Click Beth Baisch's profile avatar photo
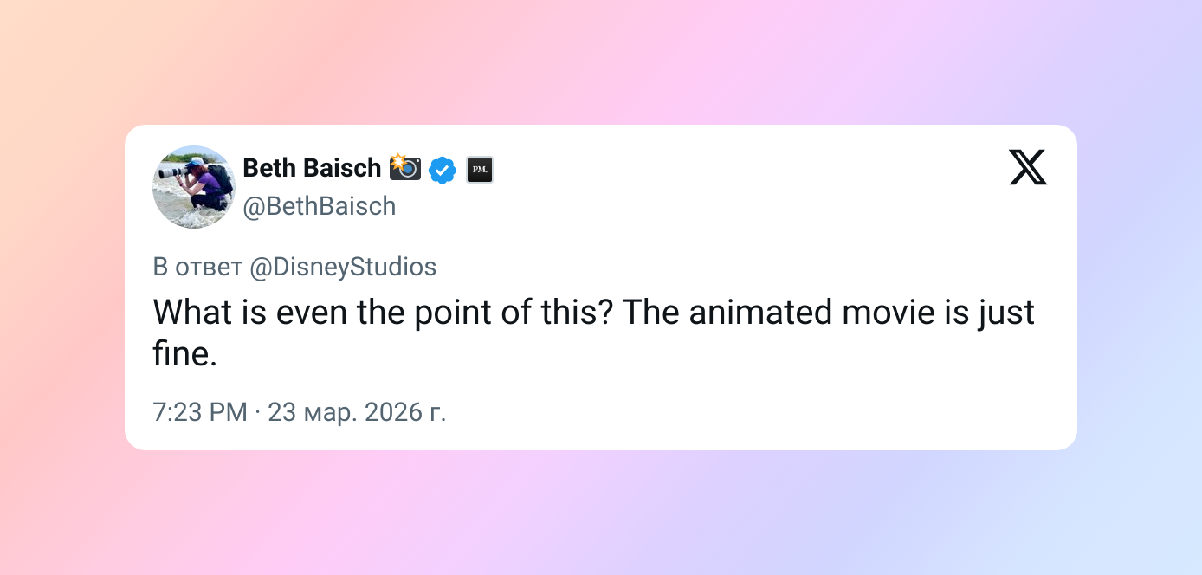 point(194,187)
